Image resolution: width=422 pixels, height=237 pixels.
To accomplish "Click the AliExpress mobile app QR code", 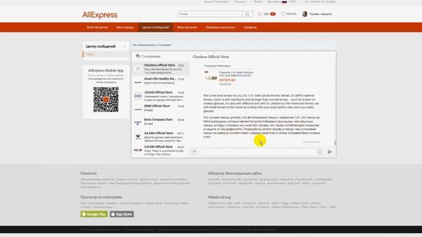I will point(105,99).
